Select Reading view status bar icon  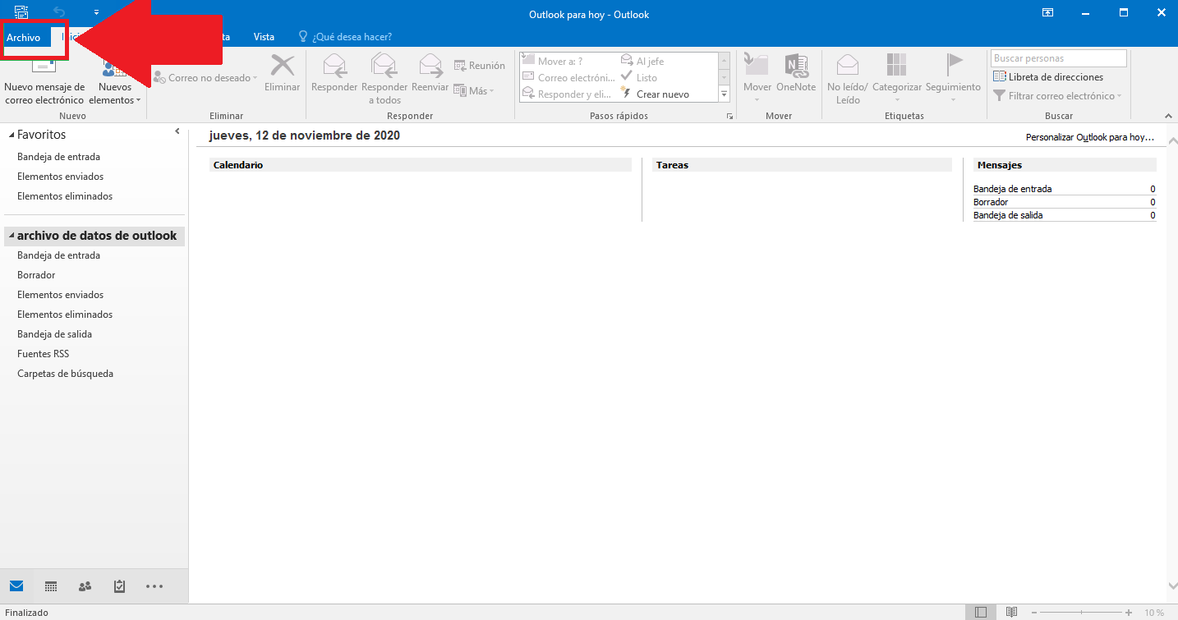coord(1011,613)
